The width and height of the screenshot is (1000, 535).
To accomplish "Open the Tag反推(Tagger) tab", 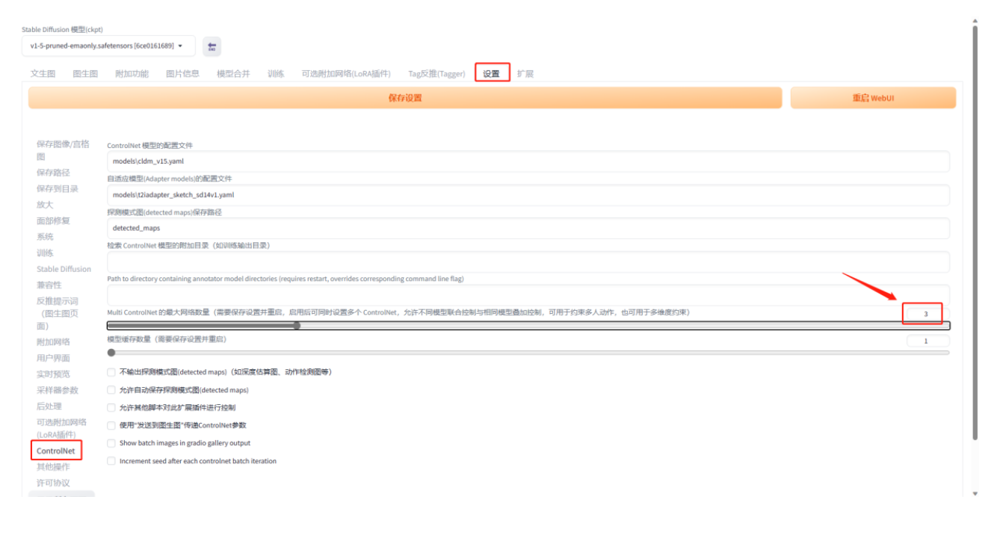I will click(437, 73).
